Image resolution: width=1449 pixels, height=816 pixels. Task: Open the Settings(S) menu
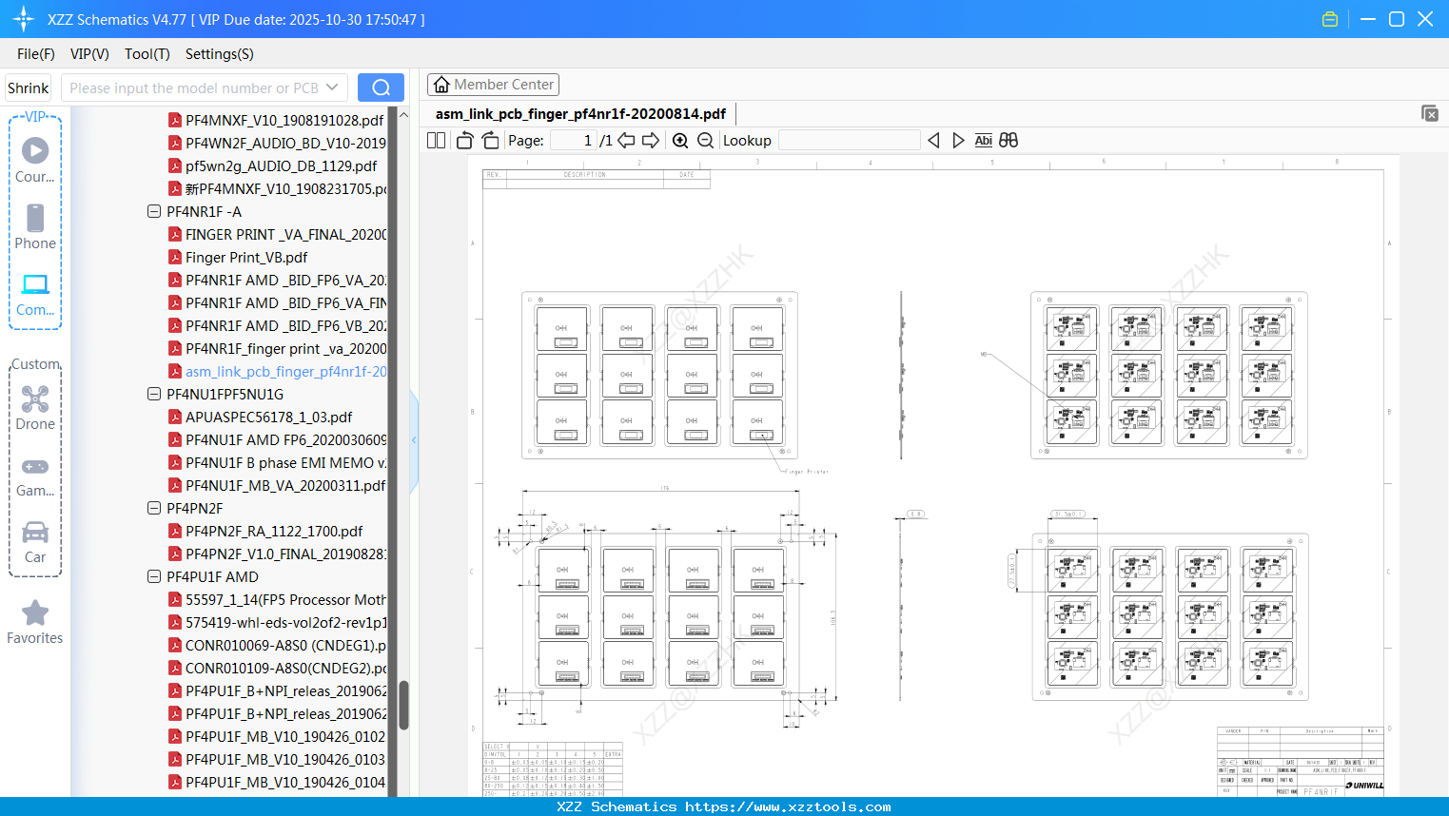click(219, 54)
